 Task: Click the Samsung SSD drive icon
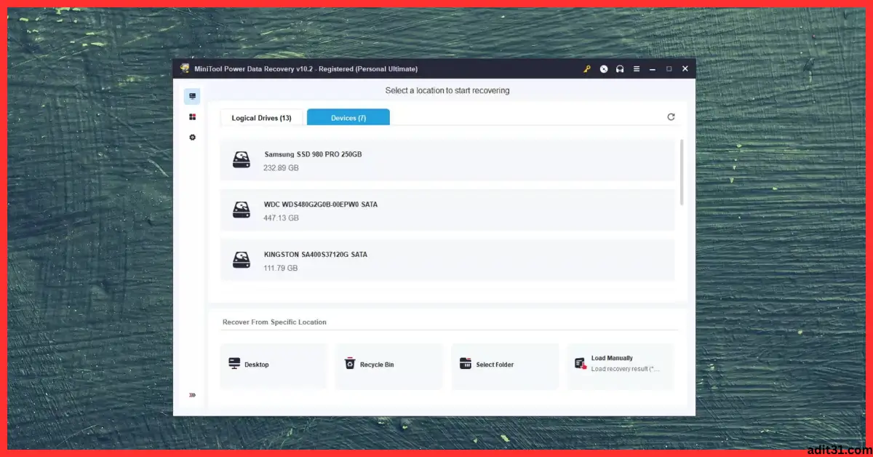242,160
